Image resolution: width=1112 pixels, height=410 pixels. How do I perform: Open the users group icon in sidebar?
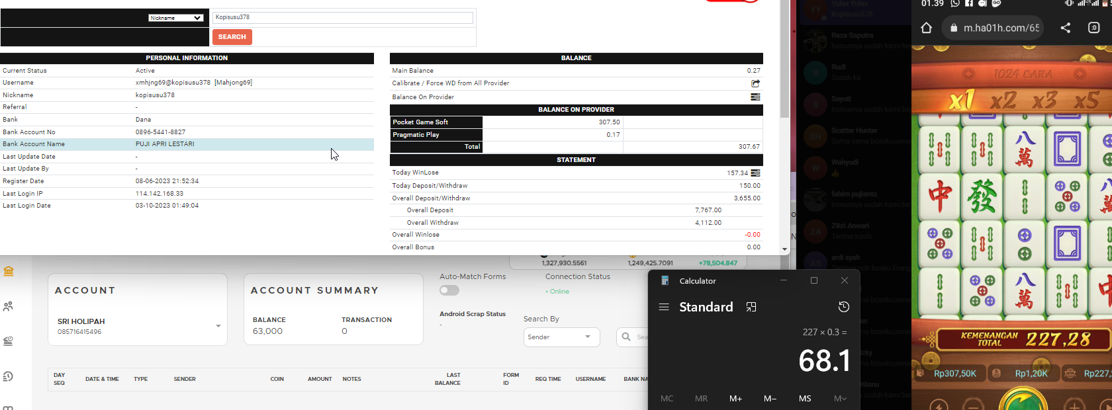click(x=8, y=307)
